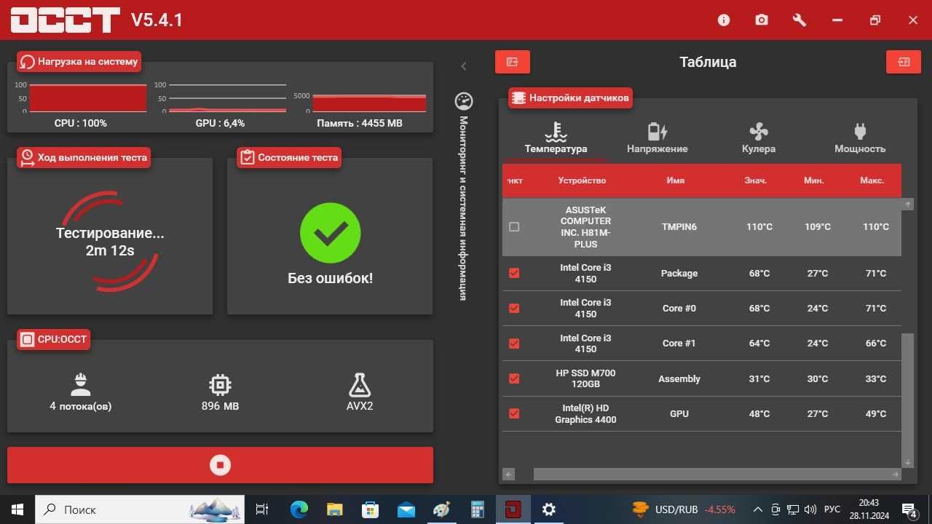Viewport: 932px width, 524px height.
Task: Click the monitoring gauge icon
Action: coord(464,100)
